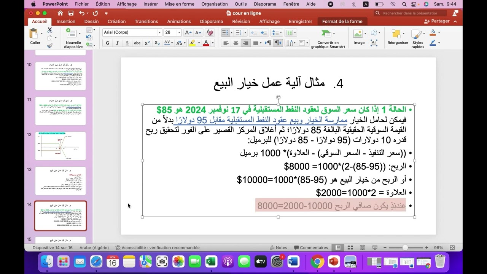The width and height of the screenshot is (487, 274).
Task: Align text left
Action: pyautogui.click(x=226, y=43)
